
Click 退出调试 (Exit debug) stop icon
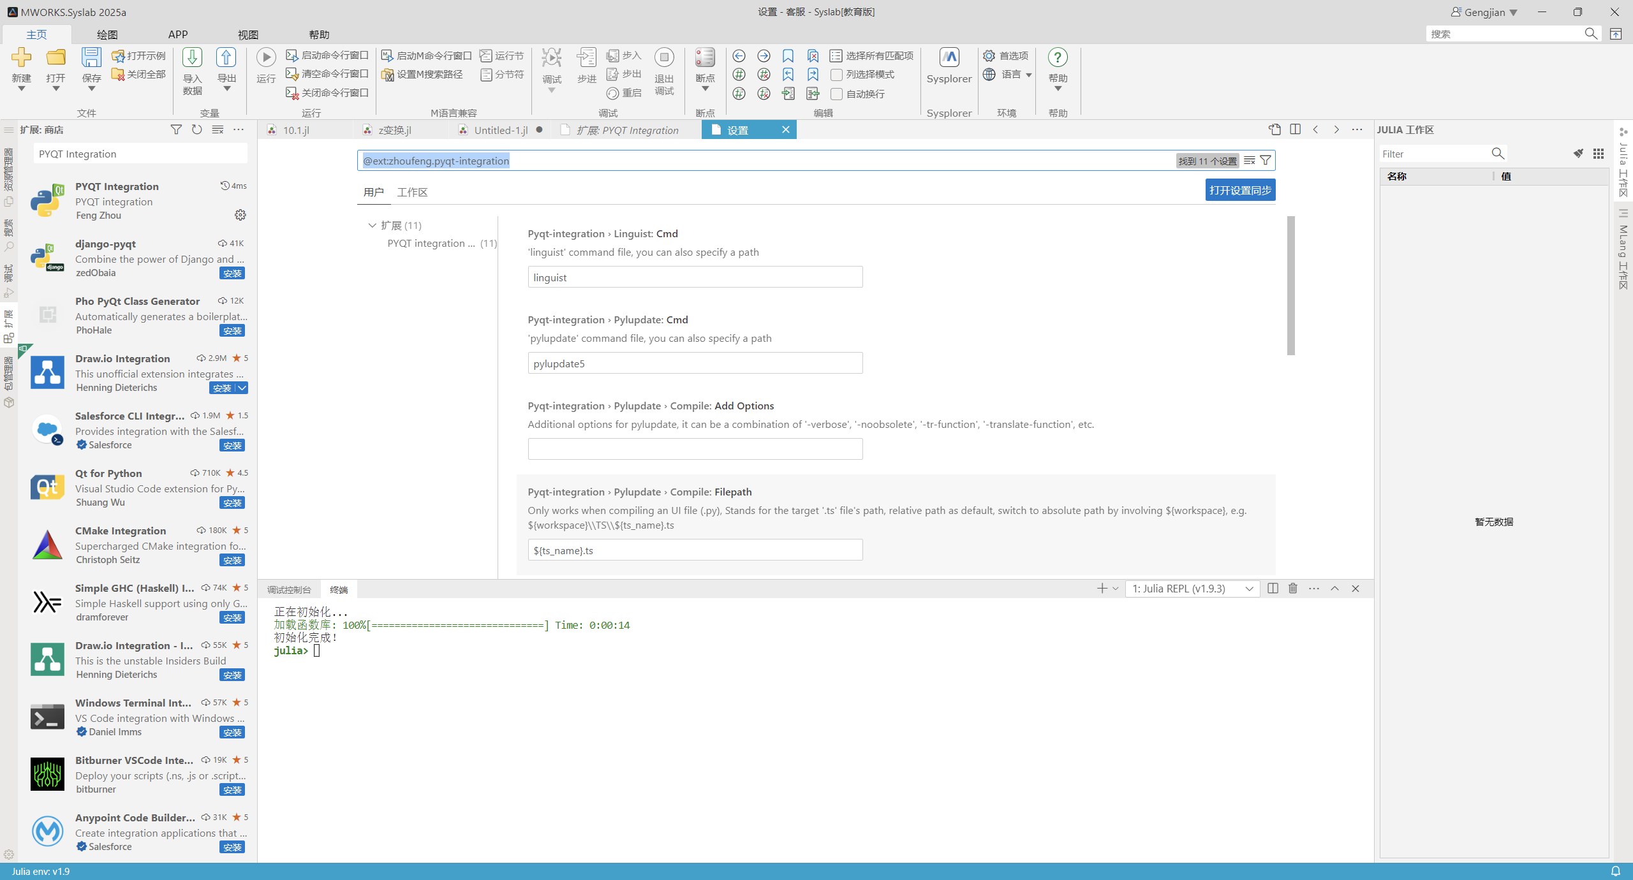tap(664, 57)
